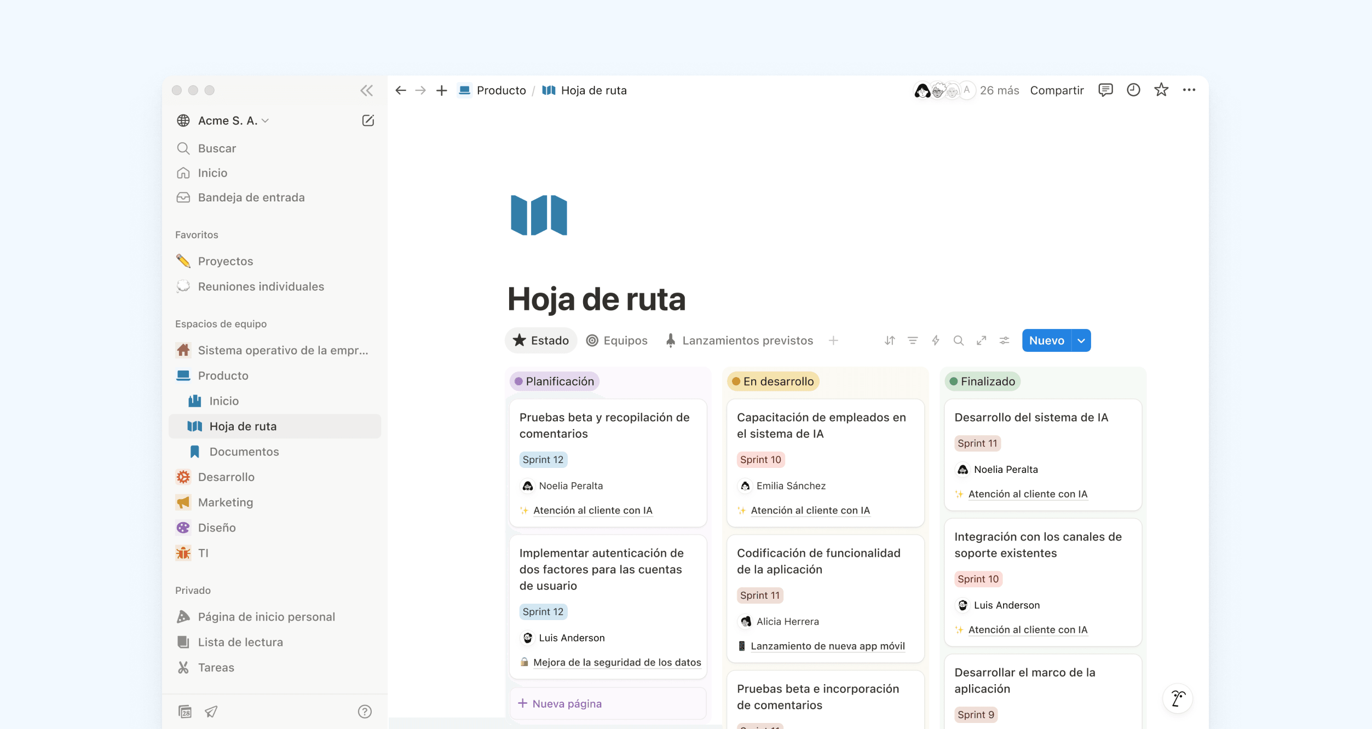Click the Finalizado column status tag

[982, 381]
